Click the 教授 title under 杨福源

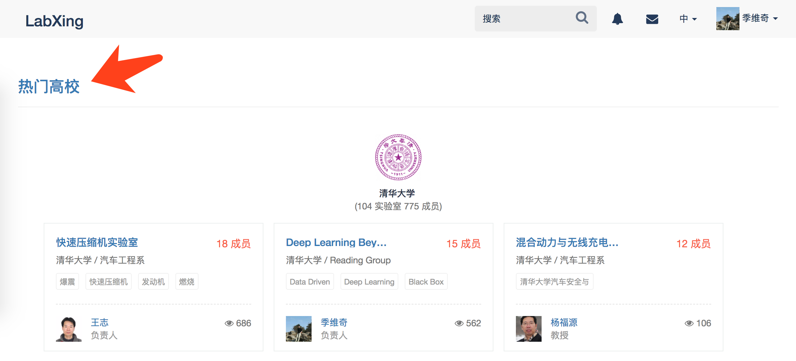coord(560,335)
